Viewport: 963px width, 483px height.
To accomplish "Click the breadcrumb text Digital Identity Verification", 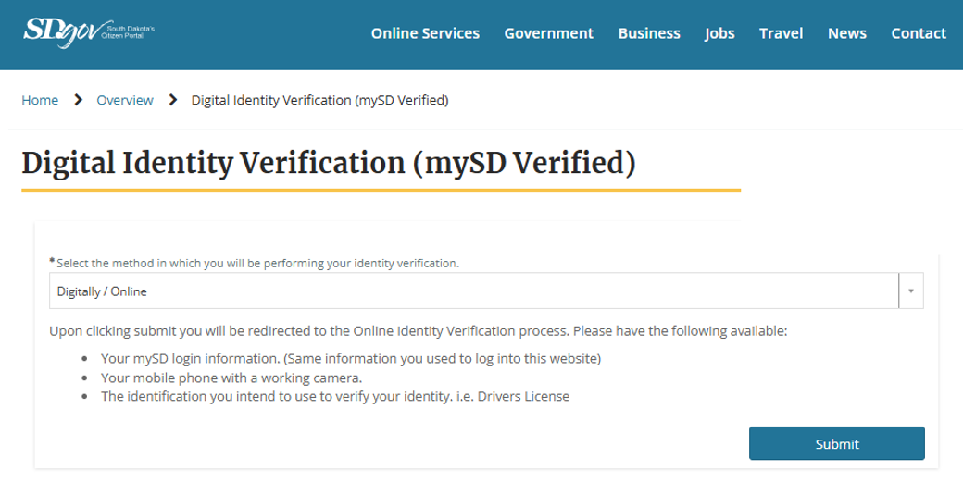I will (320, 100).
